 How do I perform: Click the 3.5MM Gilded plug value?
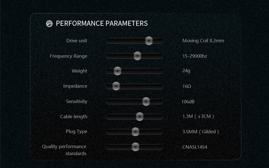(x=200, y=132)
